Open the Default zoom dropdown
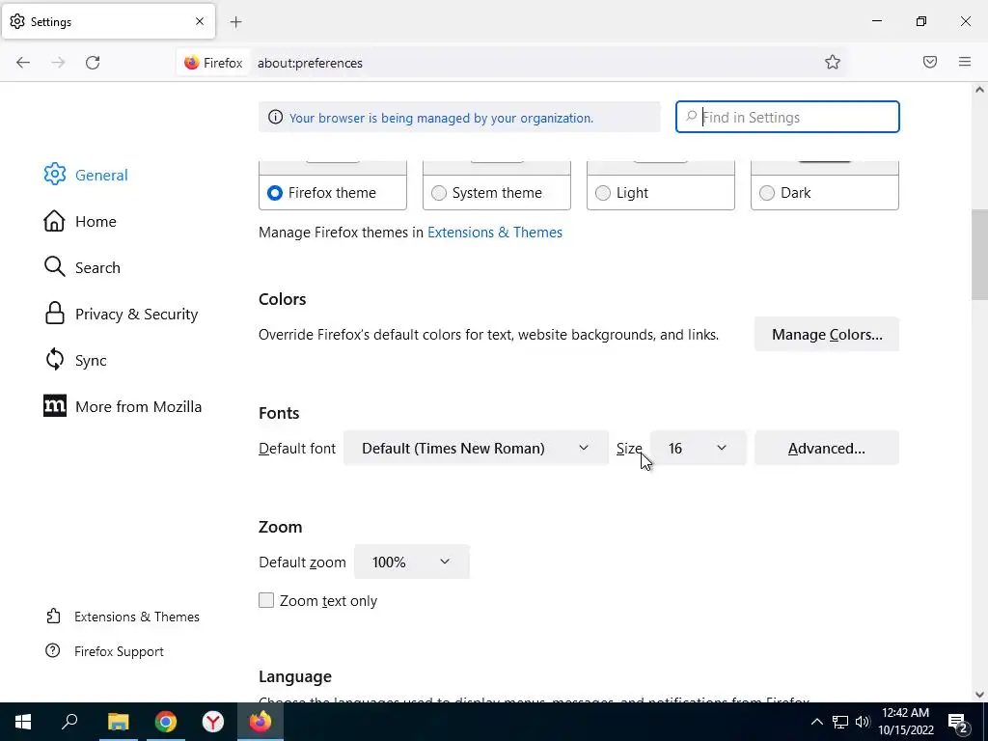The image size is (988, 741). (x=411, y=562)
